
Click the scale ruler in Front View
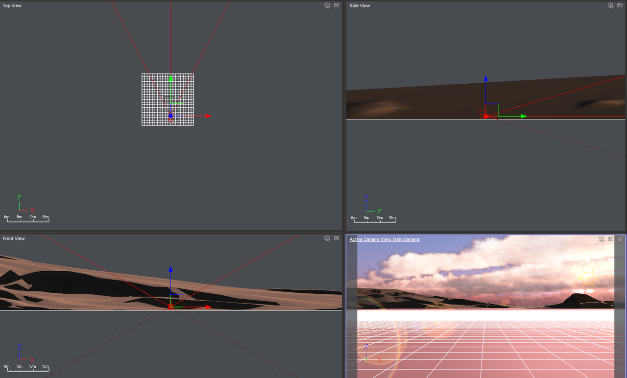pyautogui.click(x=27, y=368)
